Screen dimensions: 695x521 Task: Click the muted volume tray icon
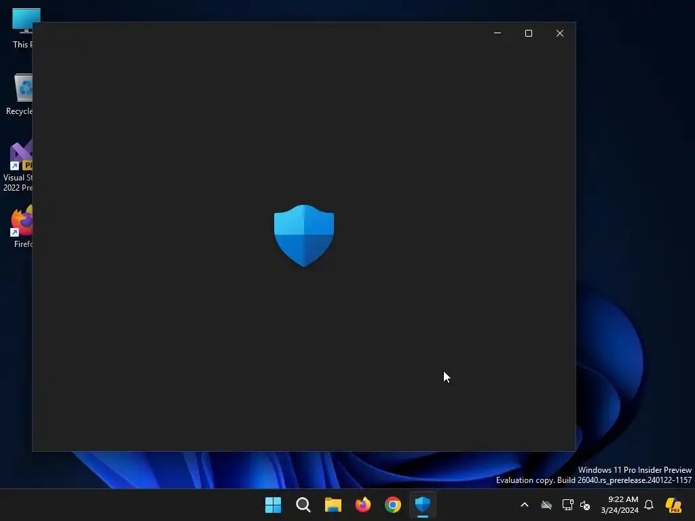click(x=585, y=505)
